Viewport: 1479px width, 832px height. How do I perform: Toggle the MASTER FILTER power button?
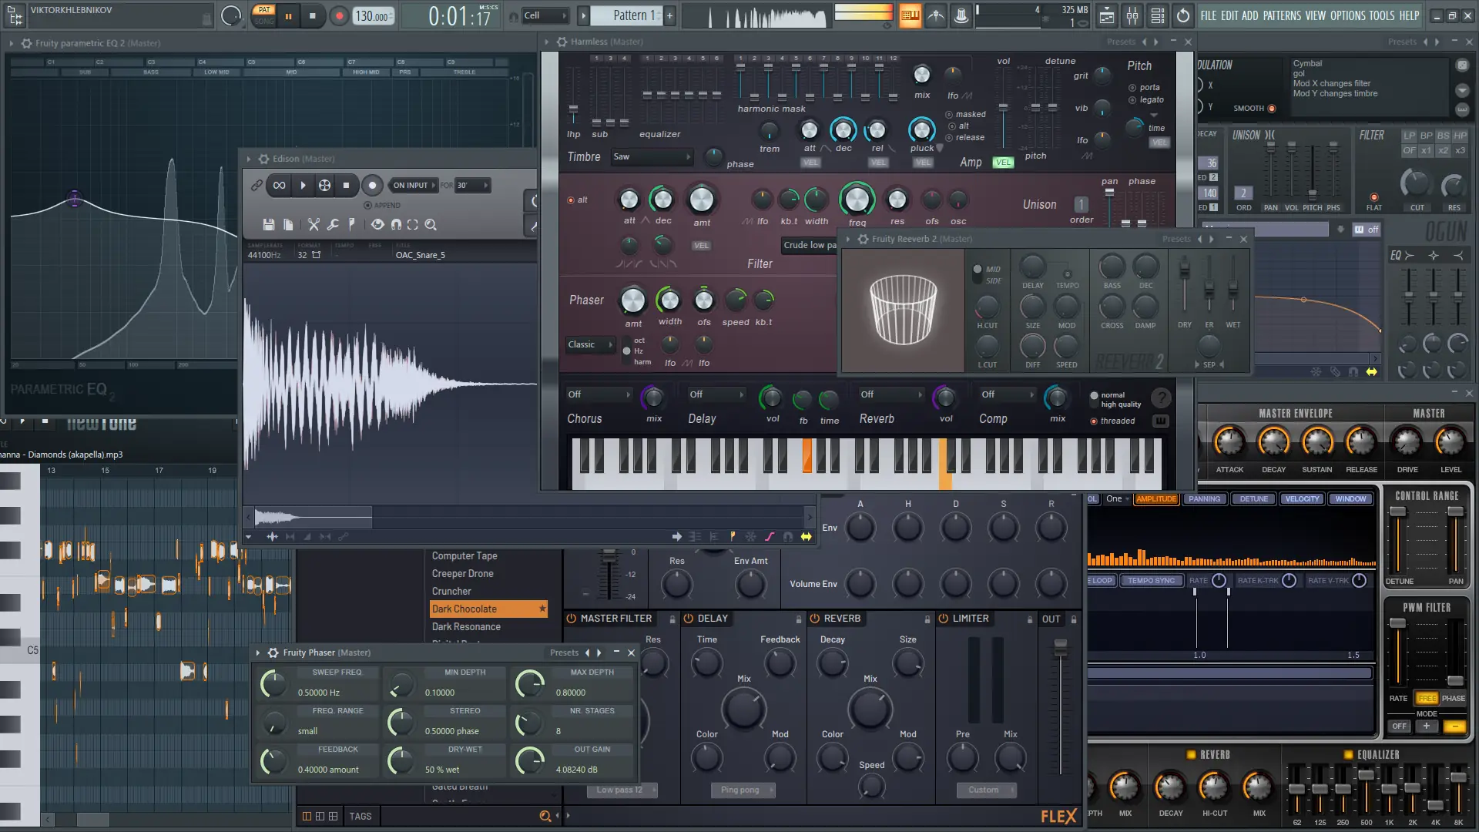(x=572, y=619)
